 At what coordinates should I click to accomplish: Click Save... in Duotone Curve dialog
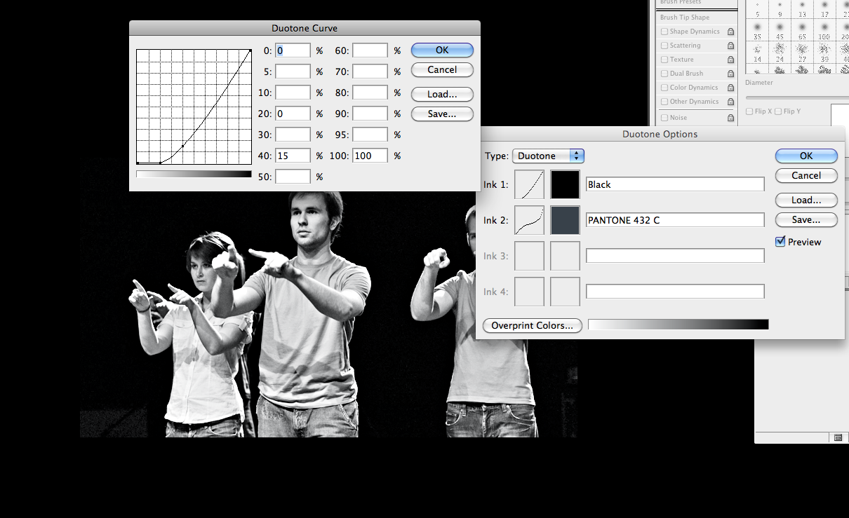click(442, 114)
